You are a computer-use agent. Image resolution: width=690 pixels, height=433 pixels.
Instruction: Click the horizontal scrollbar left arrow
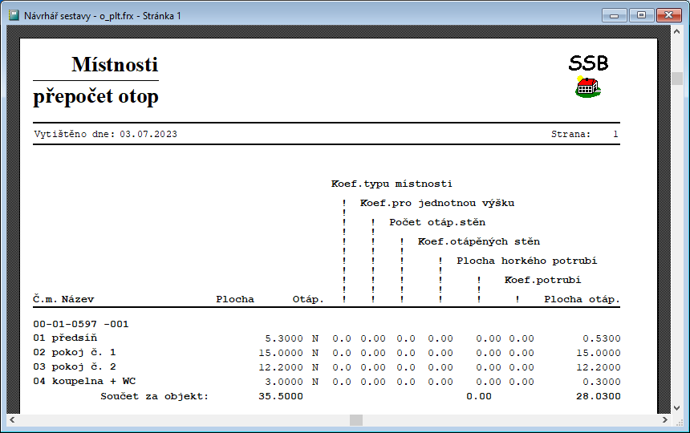click(12, 420)
